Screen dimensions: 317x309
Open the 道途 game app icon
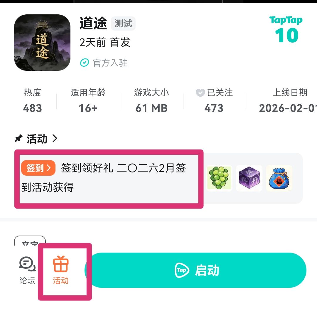[42, 43]
